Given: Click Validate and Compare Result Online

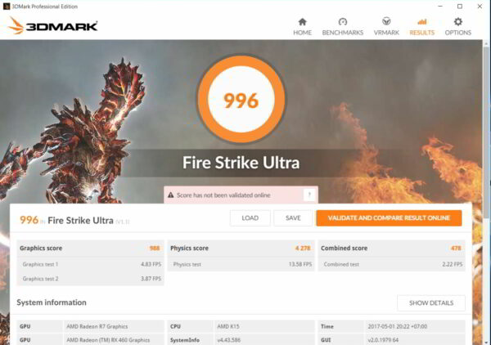Looking at the screenshot, I should click(x=389, y=218).
